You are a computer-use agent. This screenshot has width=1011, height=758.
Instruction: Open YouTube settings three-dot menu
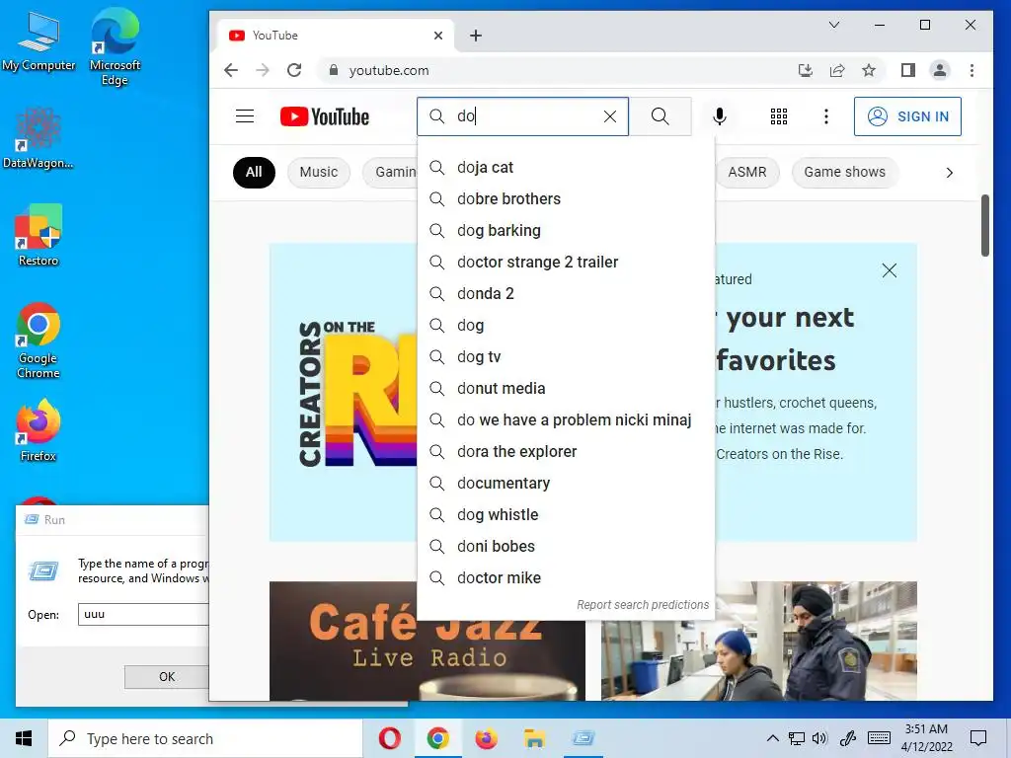pyautogui.click(x=826, y=116)
